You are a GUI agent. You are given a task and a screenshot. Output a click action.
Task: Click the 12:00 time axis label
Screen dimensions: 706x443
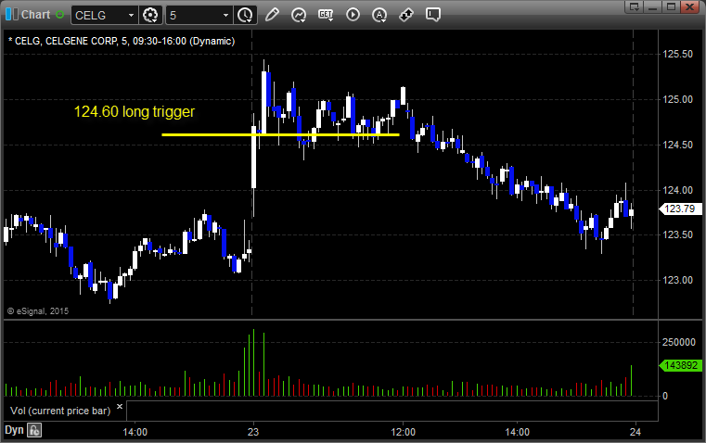403,432
